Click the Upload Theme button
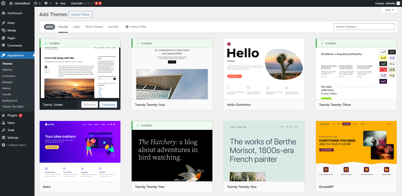The height and width of the screenshot is (196, 402). (80, 15)
